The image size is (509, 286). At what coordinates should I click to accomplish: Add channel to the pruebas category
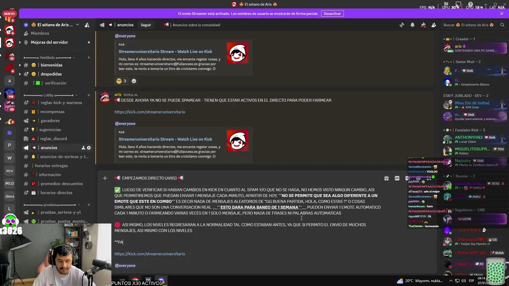point(89,205)
